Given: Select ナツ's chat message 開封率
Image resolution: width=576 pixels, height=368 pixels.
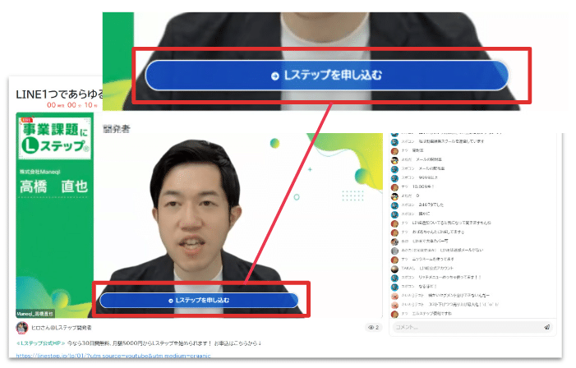Looking at the screenshot, I should [417, 150].
